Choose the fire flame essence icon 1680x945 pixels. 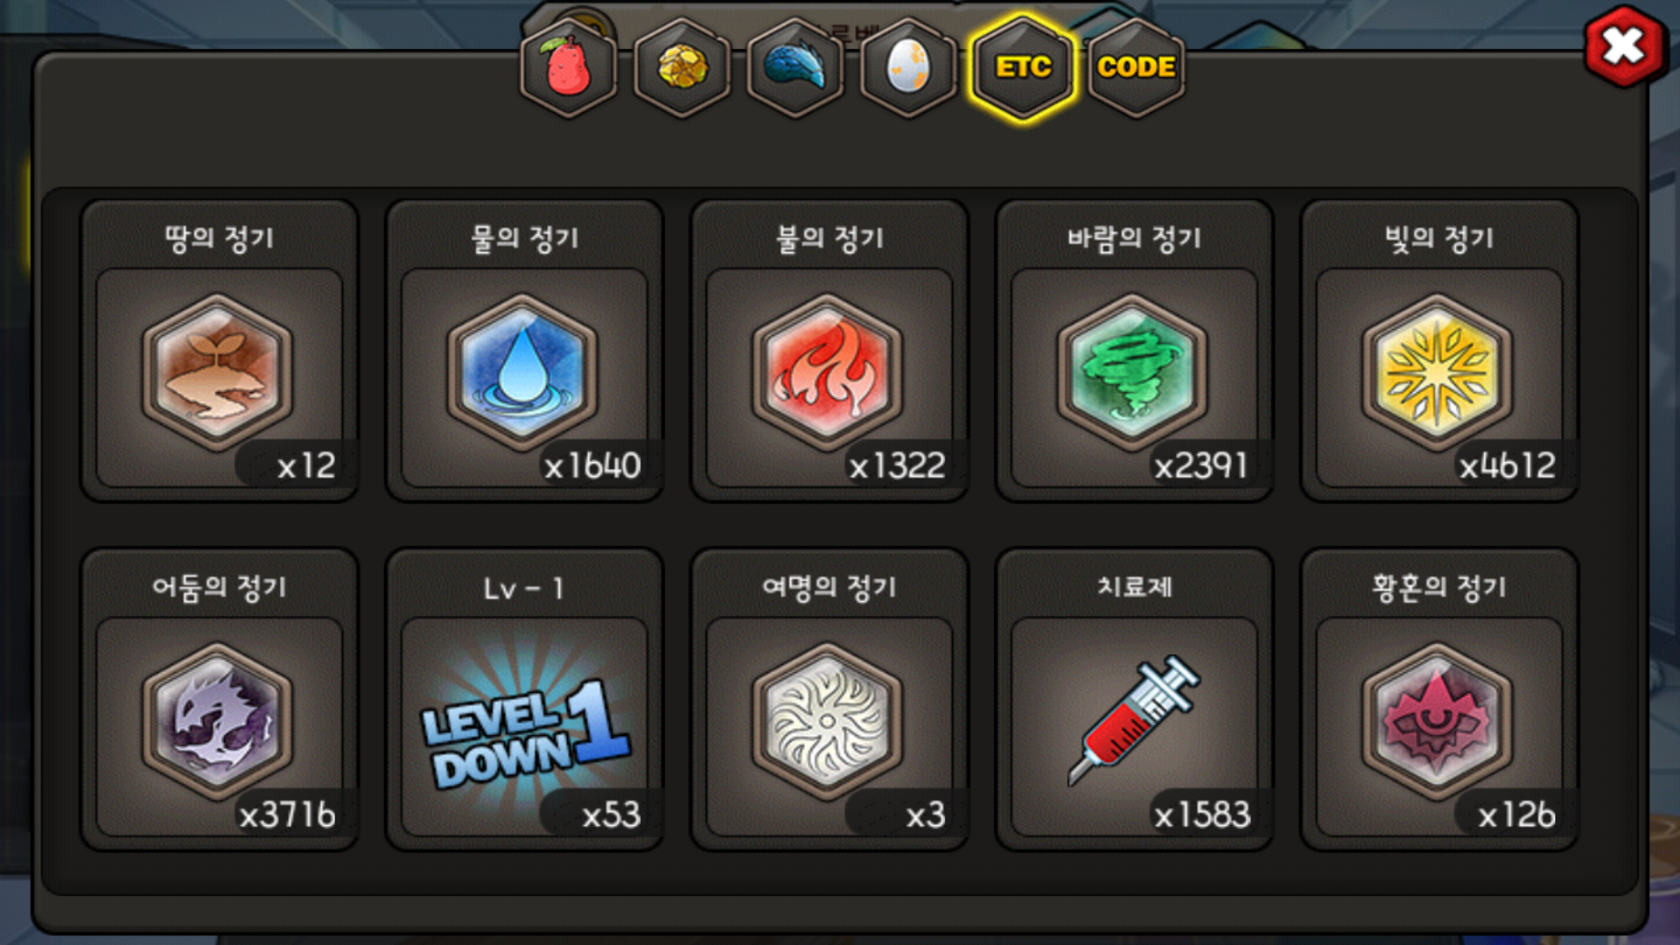coord(828,373)
